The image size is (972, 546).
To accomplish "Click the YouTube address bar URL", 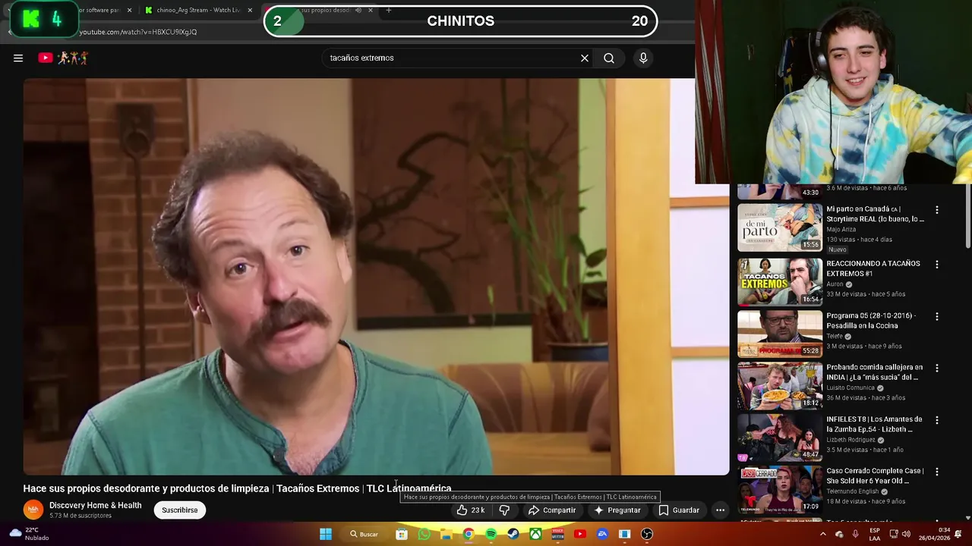I will [x=138, y=32].
